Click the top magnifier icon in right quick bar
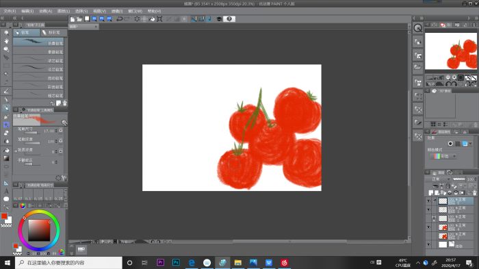This screenshot has height=269, width=479. [417, 28]
